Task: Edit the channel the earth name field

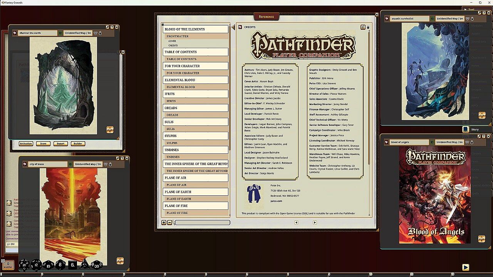Action: coord(37,33)
